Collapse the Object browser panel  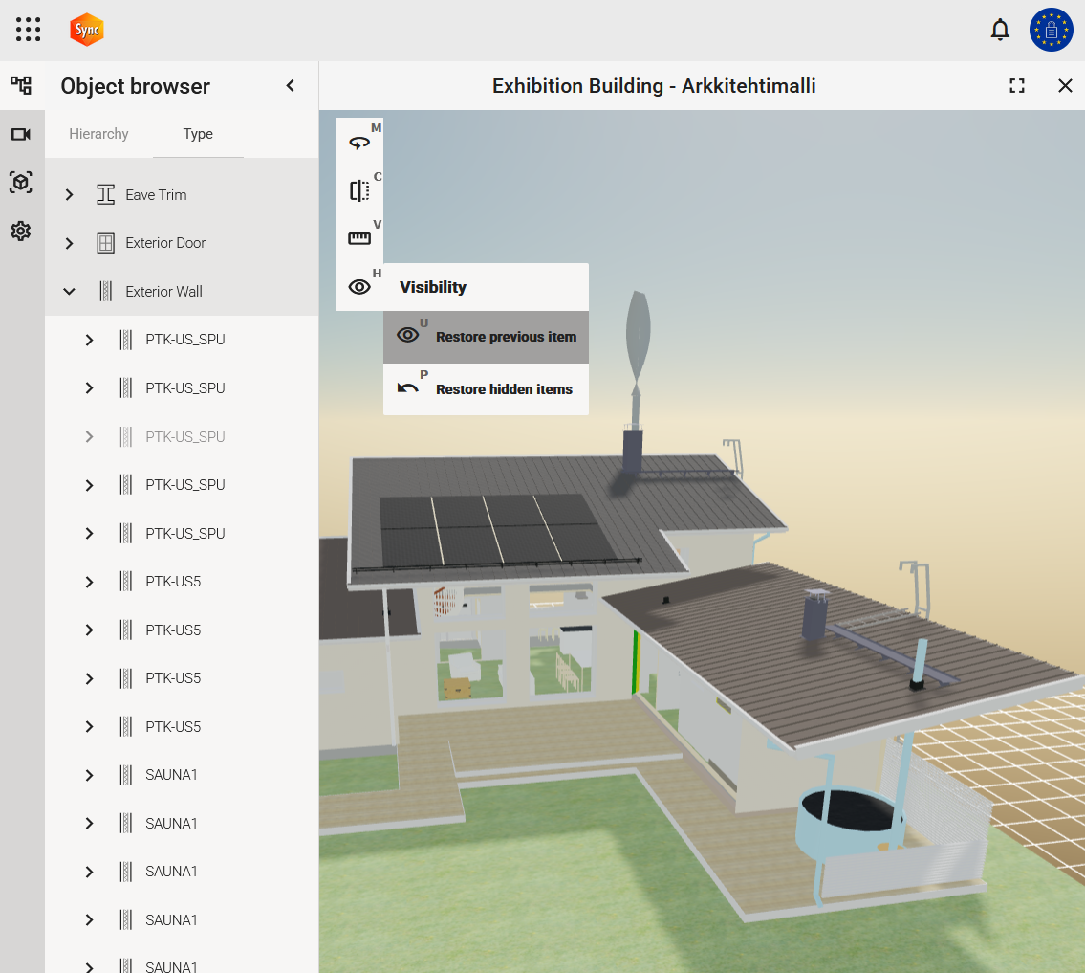coord(291,86)
